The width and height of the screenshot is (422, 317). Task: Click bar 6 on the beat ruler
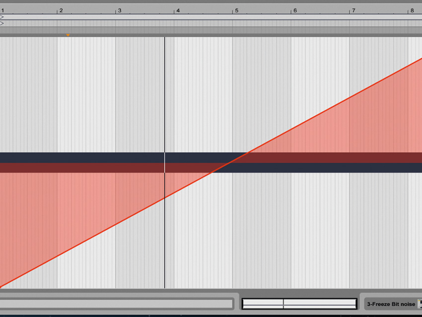(x=295, y=10)
